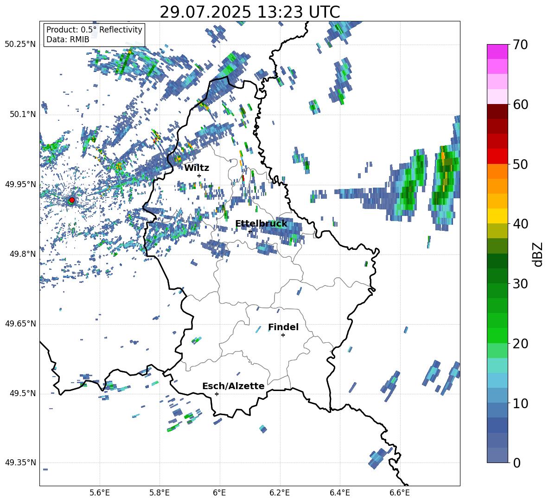Click the Findel city label
This screenshot has height=502, width=549.
283,327
